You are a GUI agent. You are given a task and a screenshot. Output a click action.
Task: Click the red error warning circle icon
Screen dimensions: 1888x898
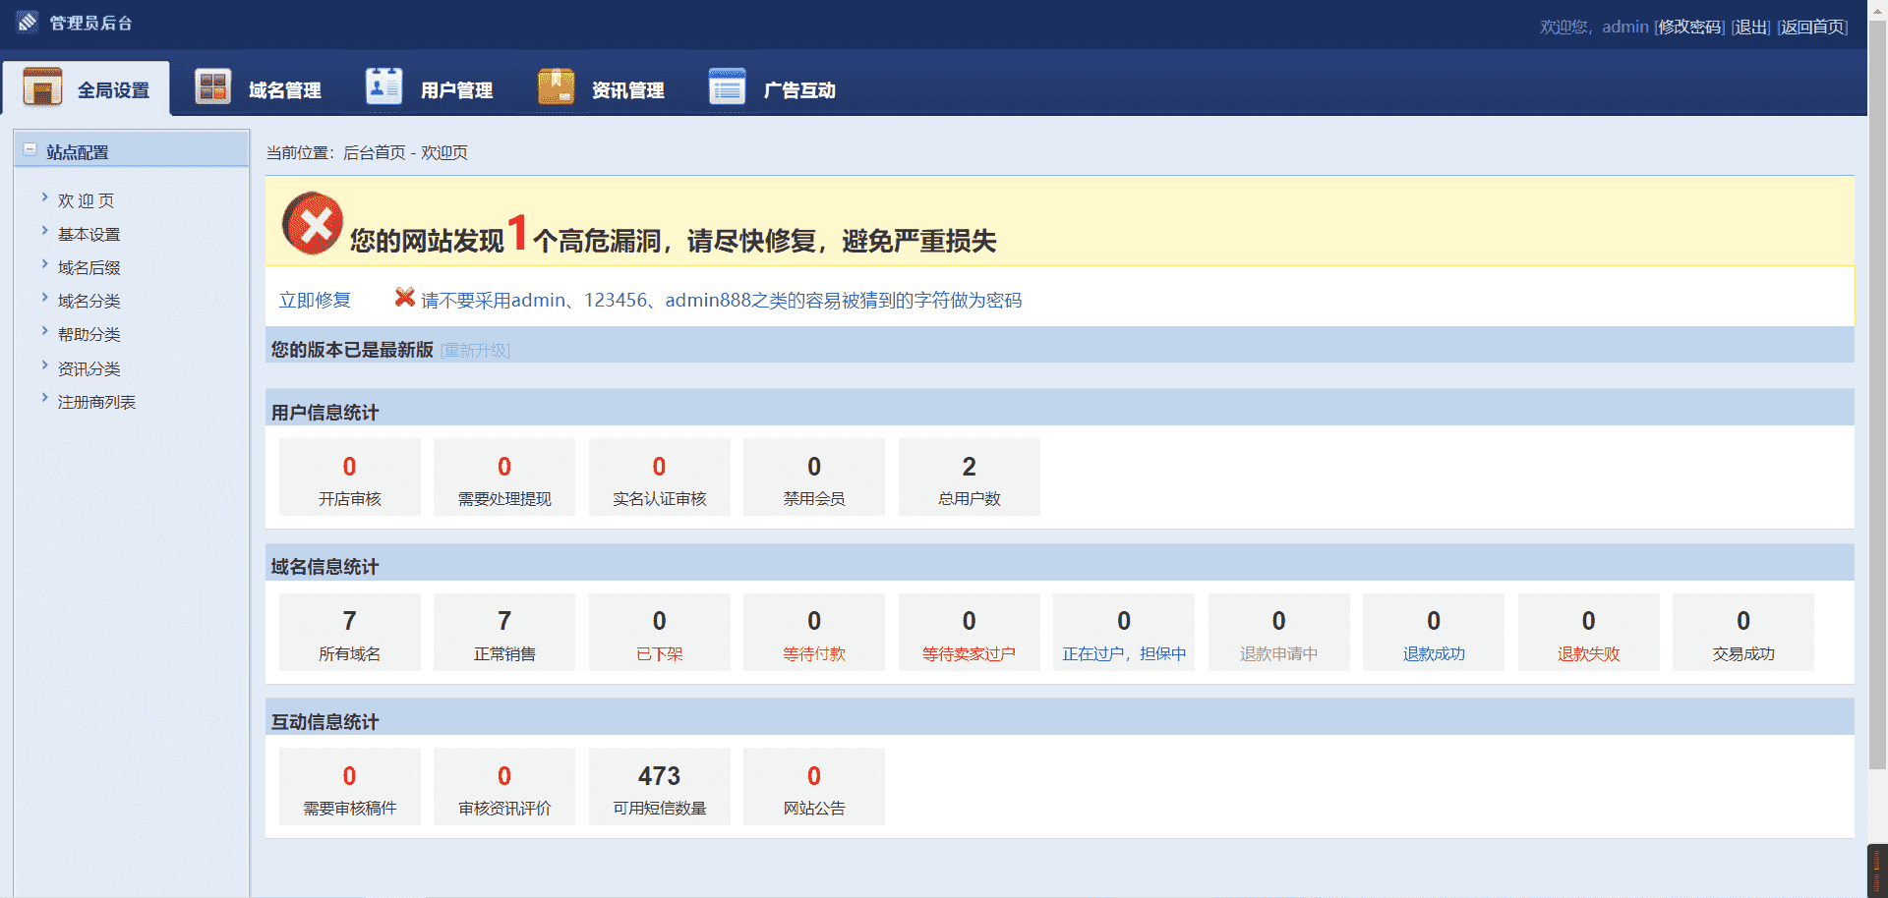pyautogui.click(x=313, y=224)
